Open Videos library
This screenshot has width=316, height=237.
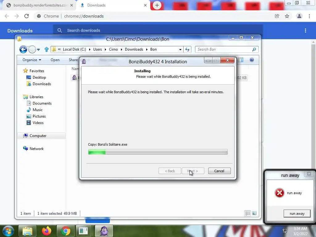(x=38, y=123)
